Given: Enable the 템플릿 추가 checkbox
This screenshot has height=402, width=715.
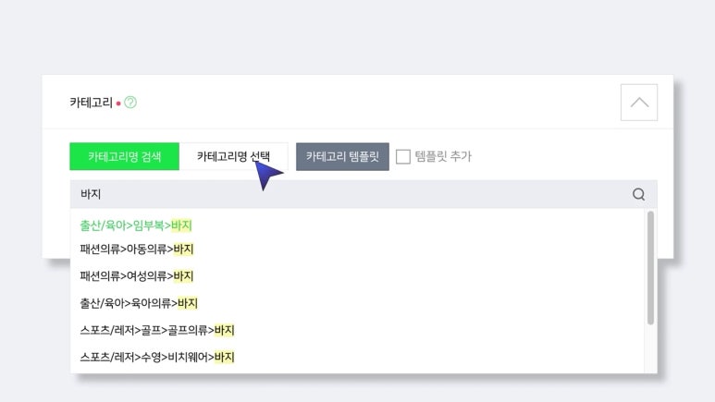Looking at the screenshot, I should coord(403,157).
